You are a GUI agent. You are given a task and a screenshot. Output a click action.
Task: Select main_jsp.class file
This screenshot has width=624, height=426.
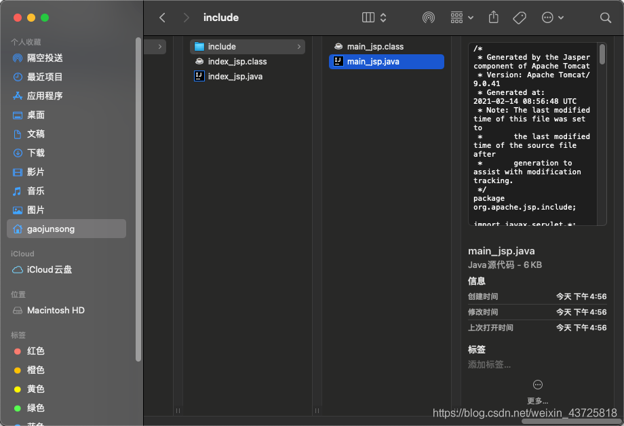[x=387, y=47]
